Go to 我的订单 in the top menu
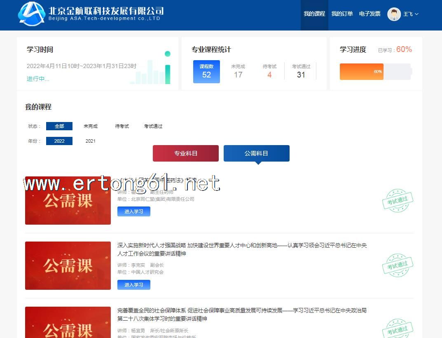The height and width of the screenshot is (338, 442). (x=342, y=14)
